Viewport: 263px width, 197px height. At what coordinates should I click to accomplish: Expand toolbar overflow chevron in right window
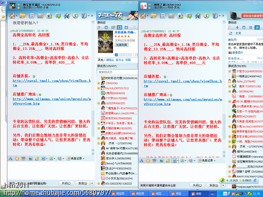[223, 16]
